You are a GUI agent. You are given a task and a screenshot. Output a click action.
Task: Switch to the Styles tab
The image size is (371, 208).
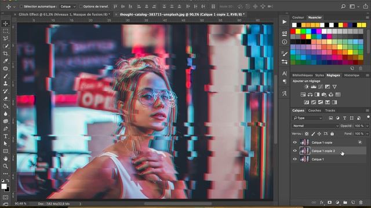[x=319, y=75]
